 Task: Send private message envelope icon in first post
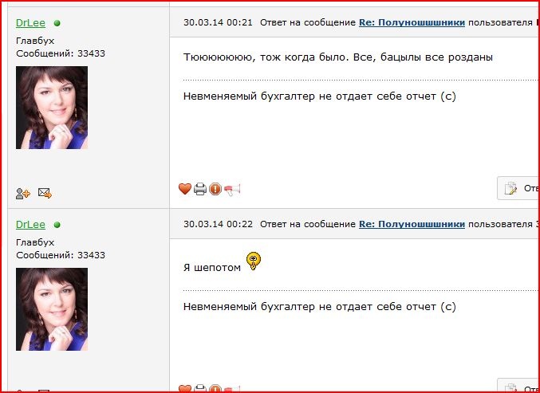tap(45, 193)
